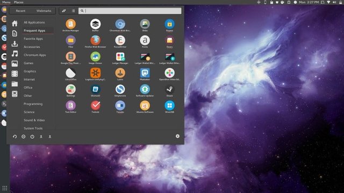This screenshot has width=344, height=193.
Task: Launch Ubuntu Software
Action: [x=145, y=106]
